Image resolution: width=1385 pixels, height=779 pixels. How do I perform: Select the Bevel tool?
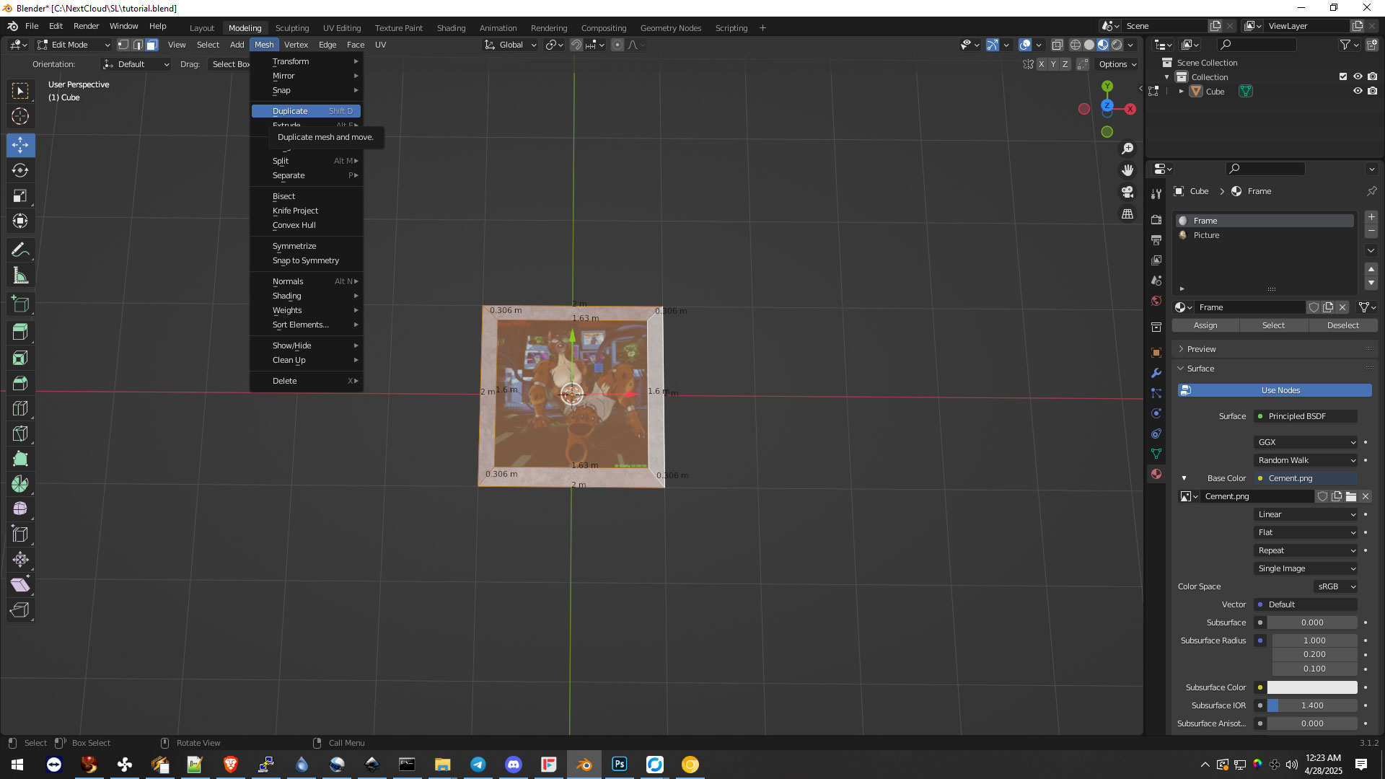click(20, 383)
